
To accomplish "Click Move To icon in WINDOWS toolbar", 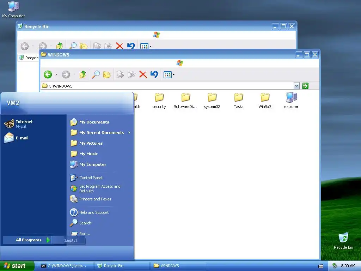I will [x=120, y=74].
